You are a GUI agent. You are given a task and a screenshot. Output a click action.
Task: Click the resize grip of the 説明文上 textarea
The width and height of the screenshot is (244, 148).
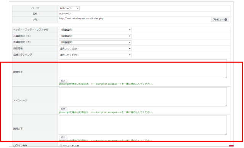tap(226, 77)
